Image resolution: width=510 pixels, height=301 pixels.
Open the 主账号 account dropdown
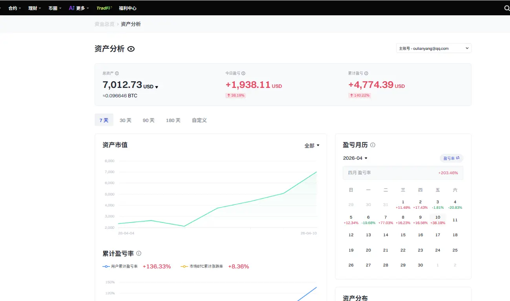tap(434, 48)
